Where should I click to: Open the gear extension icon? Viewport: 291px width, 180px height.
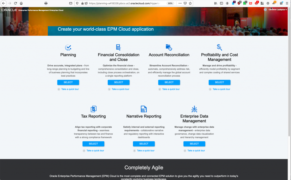pyautogui.click(x=268, y=3)
